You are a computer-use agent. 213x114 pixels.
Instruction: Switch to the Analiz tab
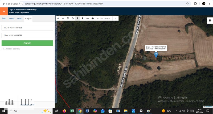[19, 19]
